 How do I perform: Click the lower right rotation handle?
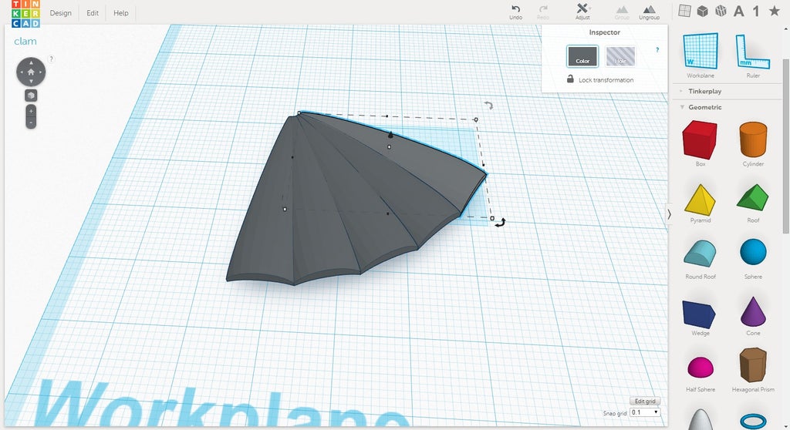(x=500, y=223)
